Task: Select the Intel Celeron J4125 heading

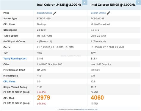Action: [x=59, y=5]
